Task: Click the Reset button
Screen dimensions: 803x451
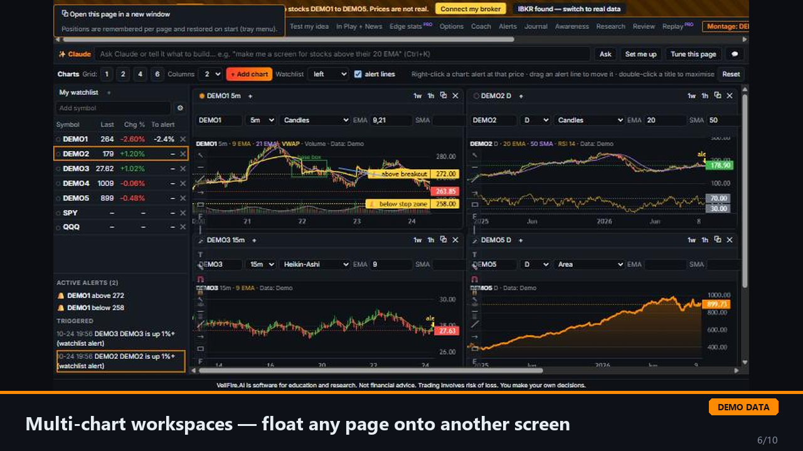Action: (731, 74)
